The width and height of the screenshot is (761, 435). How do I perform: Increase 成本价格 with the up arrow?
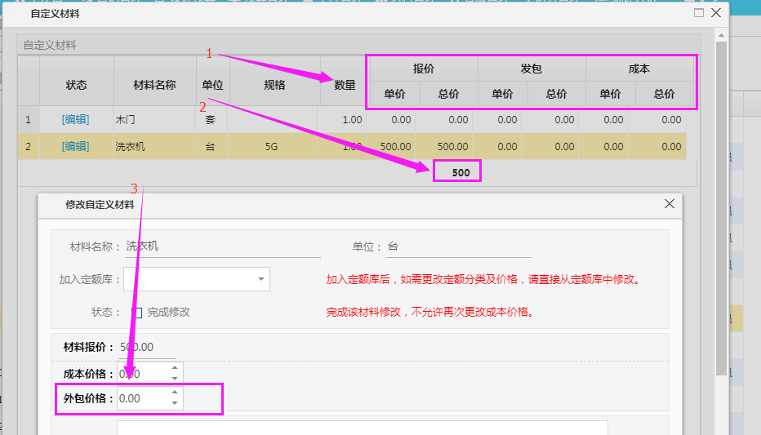(174, 368)
